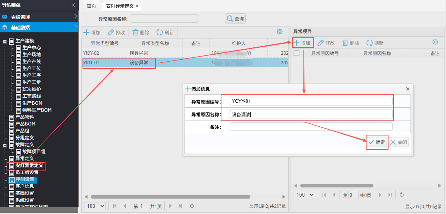This screenshot has height=214, width=446.
Task: Click the 备注 input field in dialog
Action: click(311, 127)
